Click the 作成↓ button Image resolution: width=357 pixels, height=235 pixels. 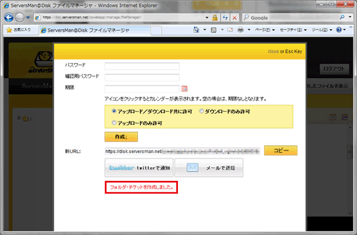point(121,137)
